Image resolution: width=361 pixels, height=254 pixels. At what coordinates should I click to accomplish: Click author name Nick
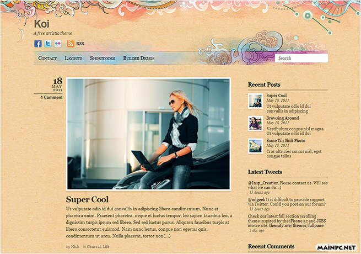point(75,246)
